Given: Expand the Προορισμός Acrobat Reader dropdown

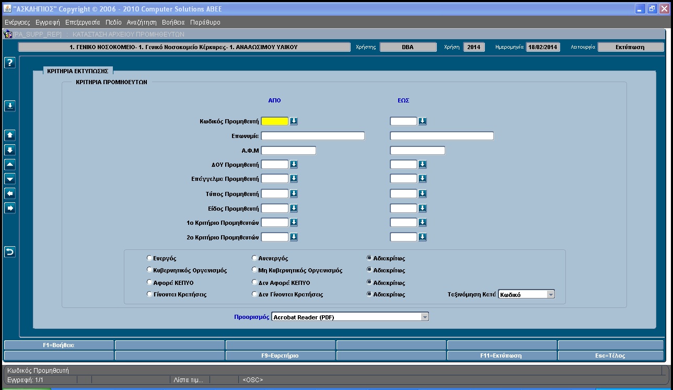Looking at the screenshot, I should click(x=424, y=317).
